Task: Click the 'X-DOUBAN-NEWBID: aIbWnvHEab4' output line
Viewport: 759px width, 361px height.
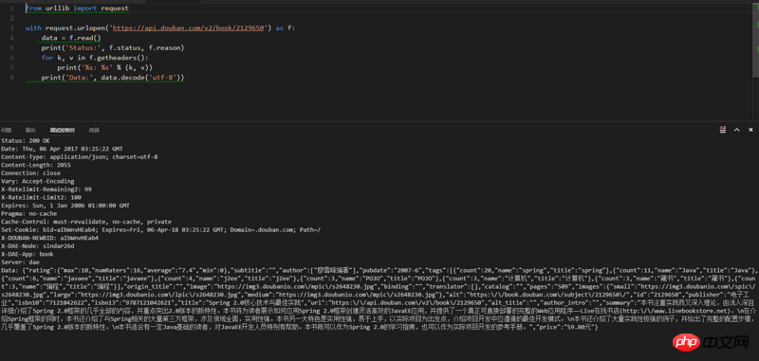Action: click(50, 238)
